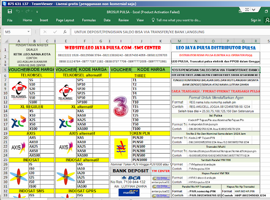Select cell with code AX25
270x200 pixels.
click(x=34, y=146)
